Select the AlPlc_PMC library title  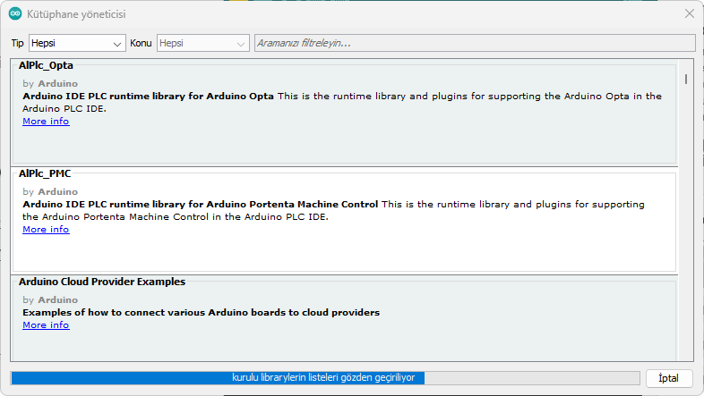click(x=45, y=173)
